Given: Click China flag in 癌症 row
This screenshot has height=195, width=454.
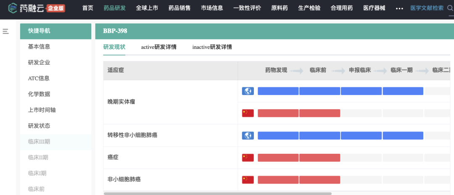Looking at the screenshot, I should 248,158.
